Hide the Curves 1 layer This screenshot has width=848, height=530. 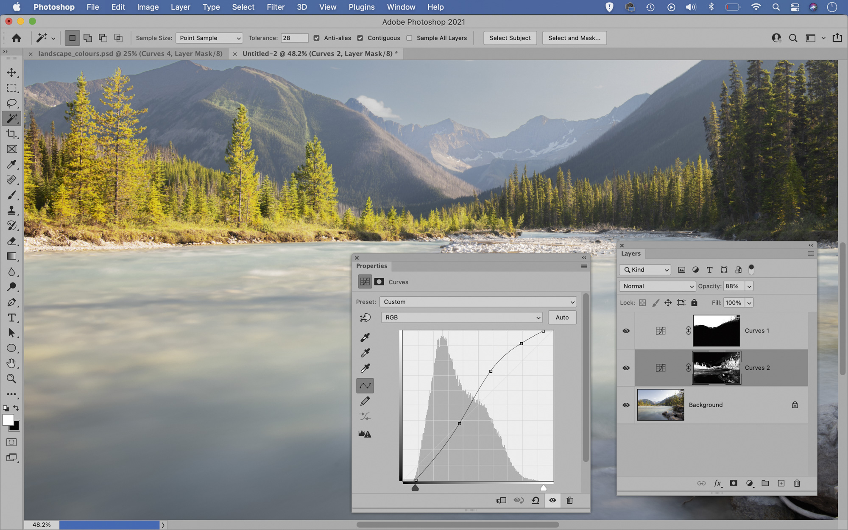point(626,331)
